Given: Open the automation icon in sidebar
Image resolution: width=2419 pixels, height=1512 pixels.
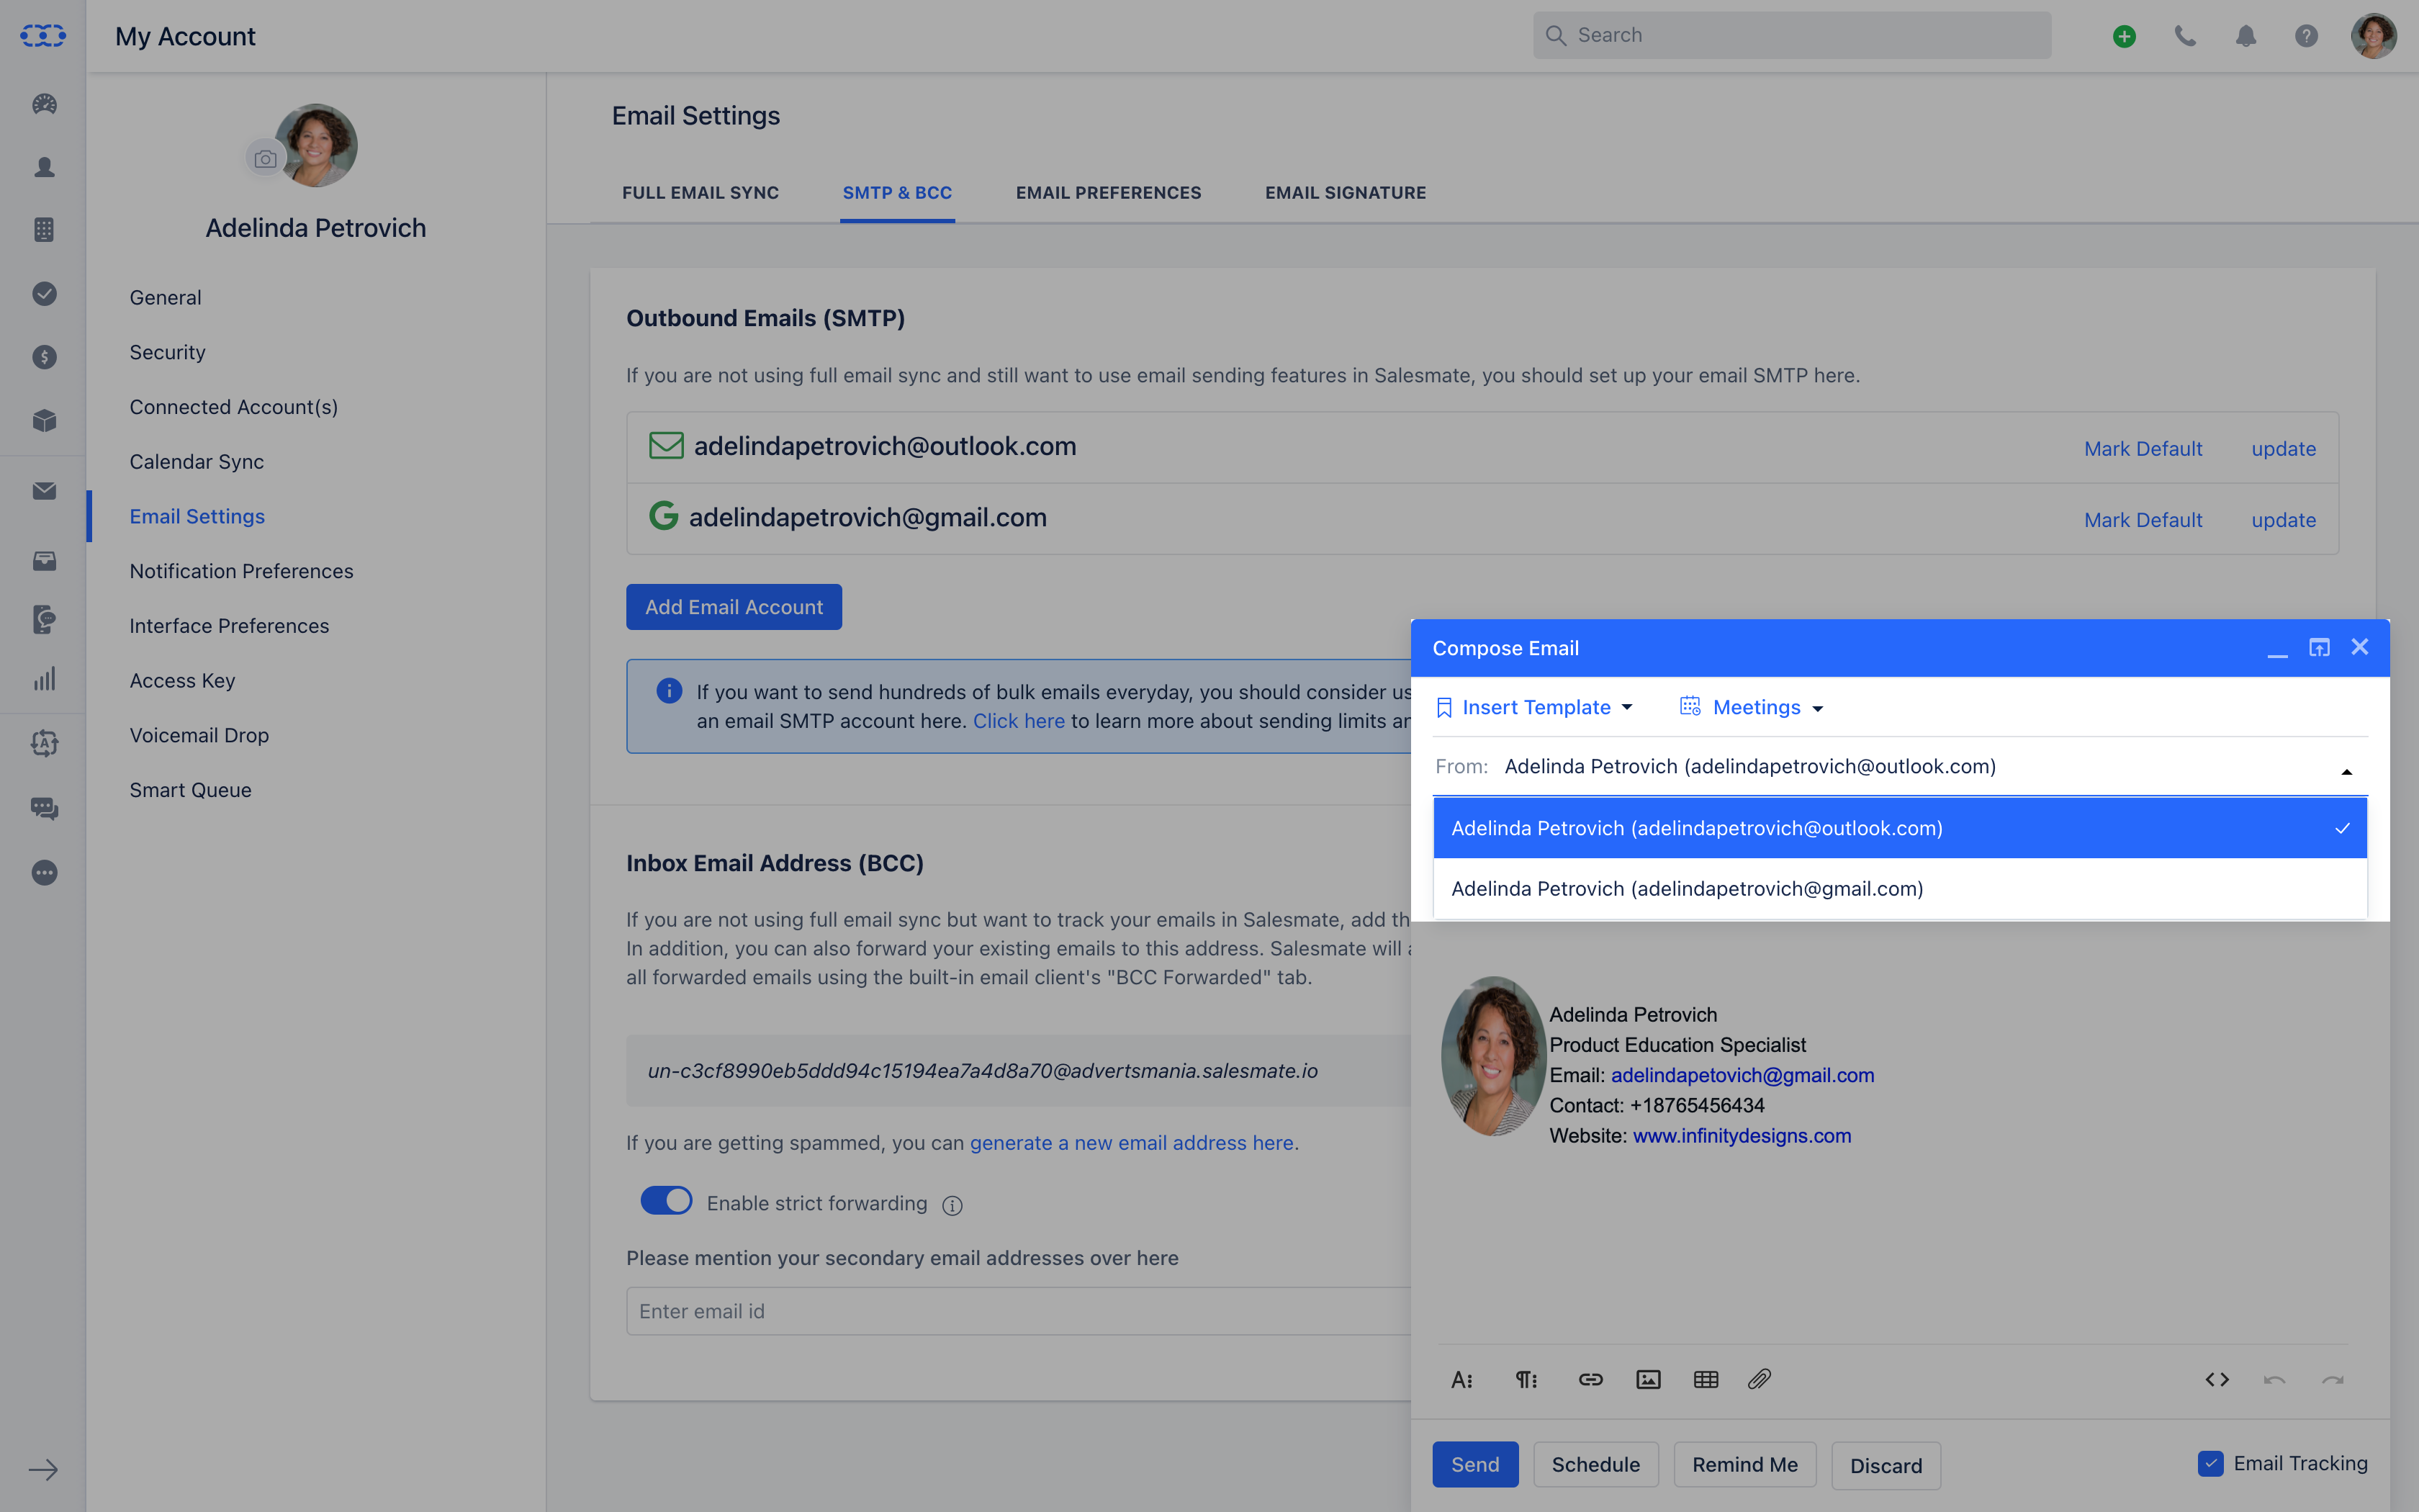Looking at the screenshot, I should (x=44, y=742).
